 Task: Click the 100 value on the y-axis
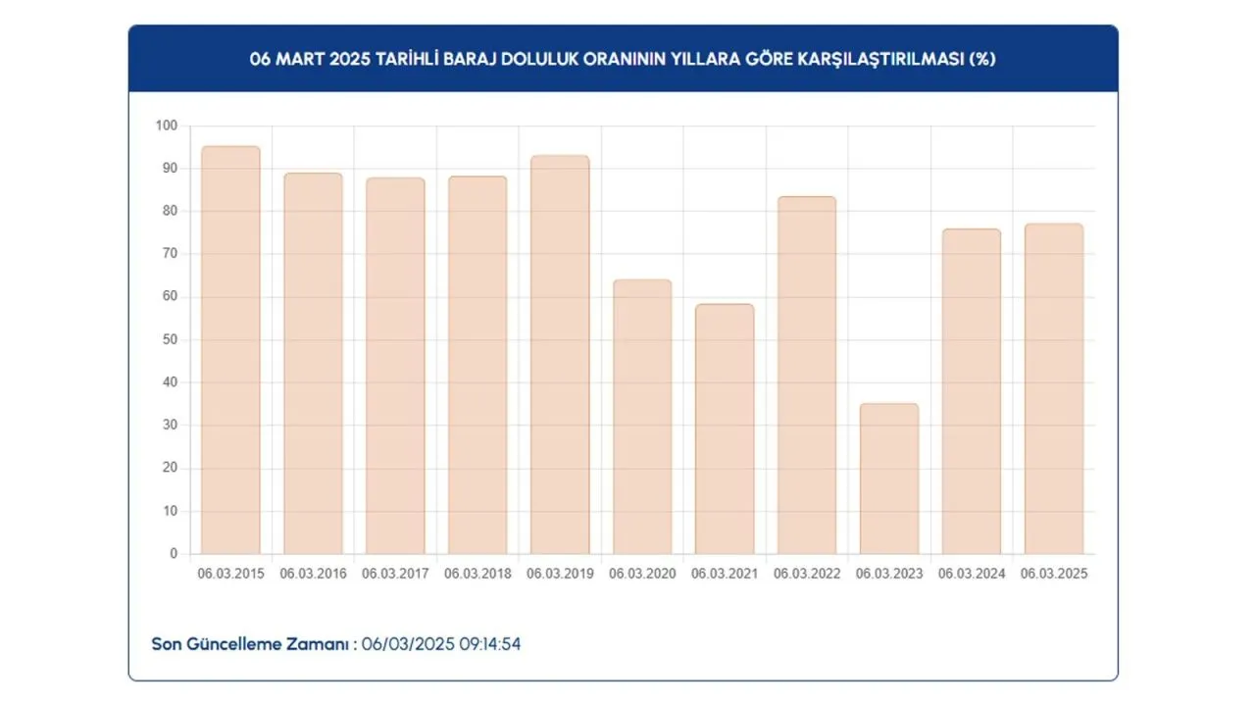click(x=167, y=126)
